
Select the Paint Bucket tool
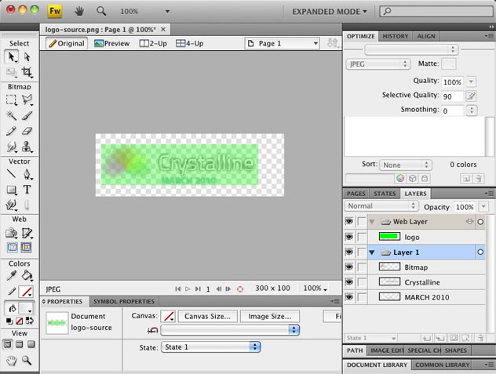27,276
